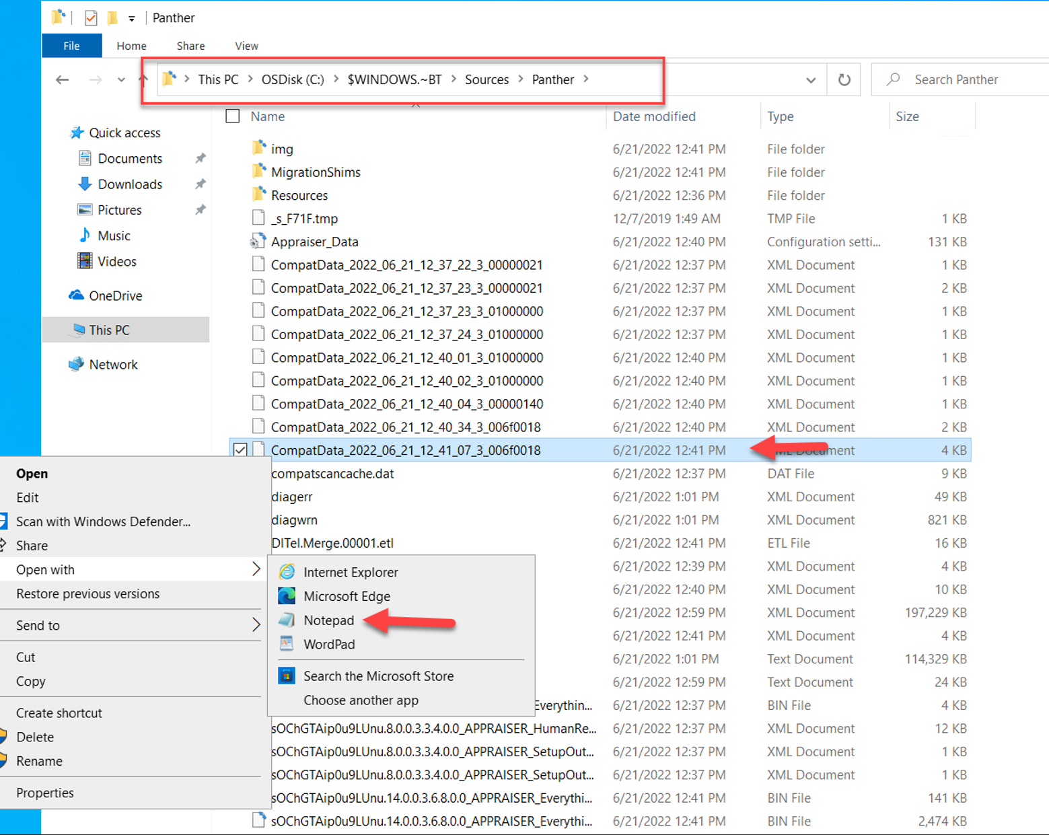Click the Microsoft Edge icon in submenu
This screenshot has width=1049, height=835.
click(x=287, y=596)
